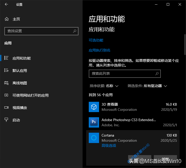Open Cortana 高级选项 link
Viewport: 186px width, 168px height.
[109, 146]
